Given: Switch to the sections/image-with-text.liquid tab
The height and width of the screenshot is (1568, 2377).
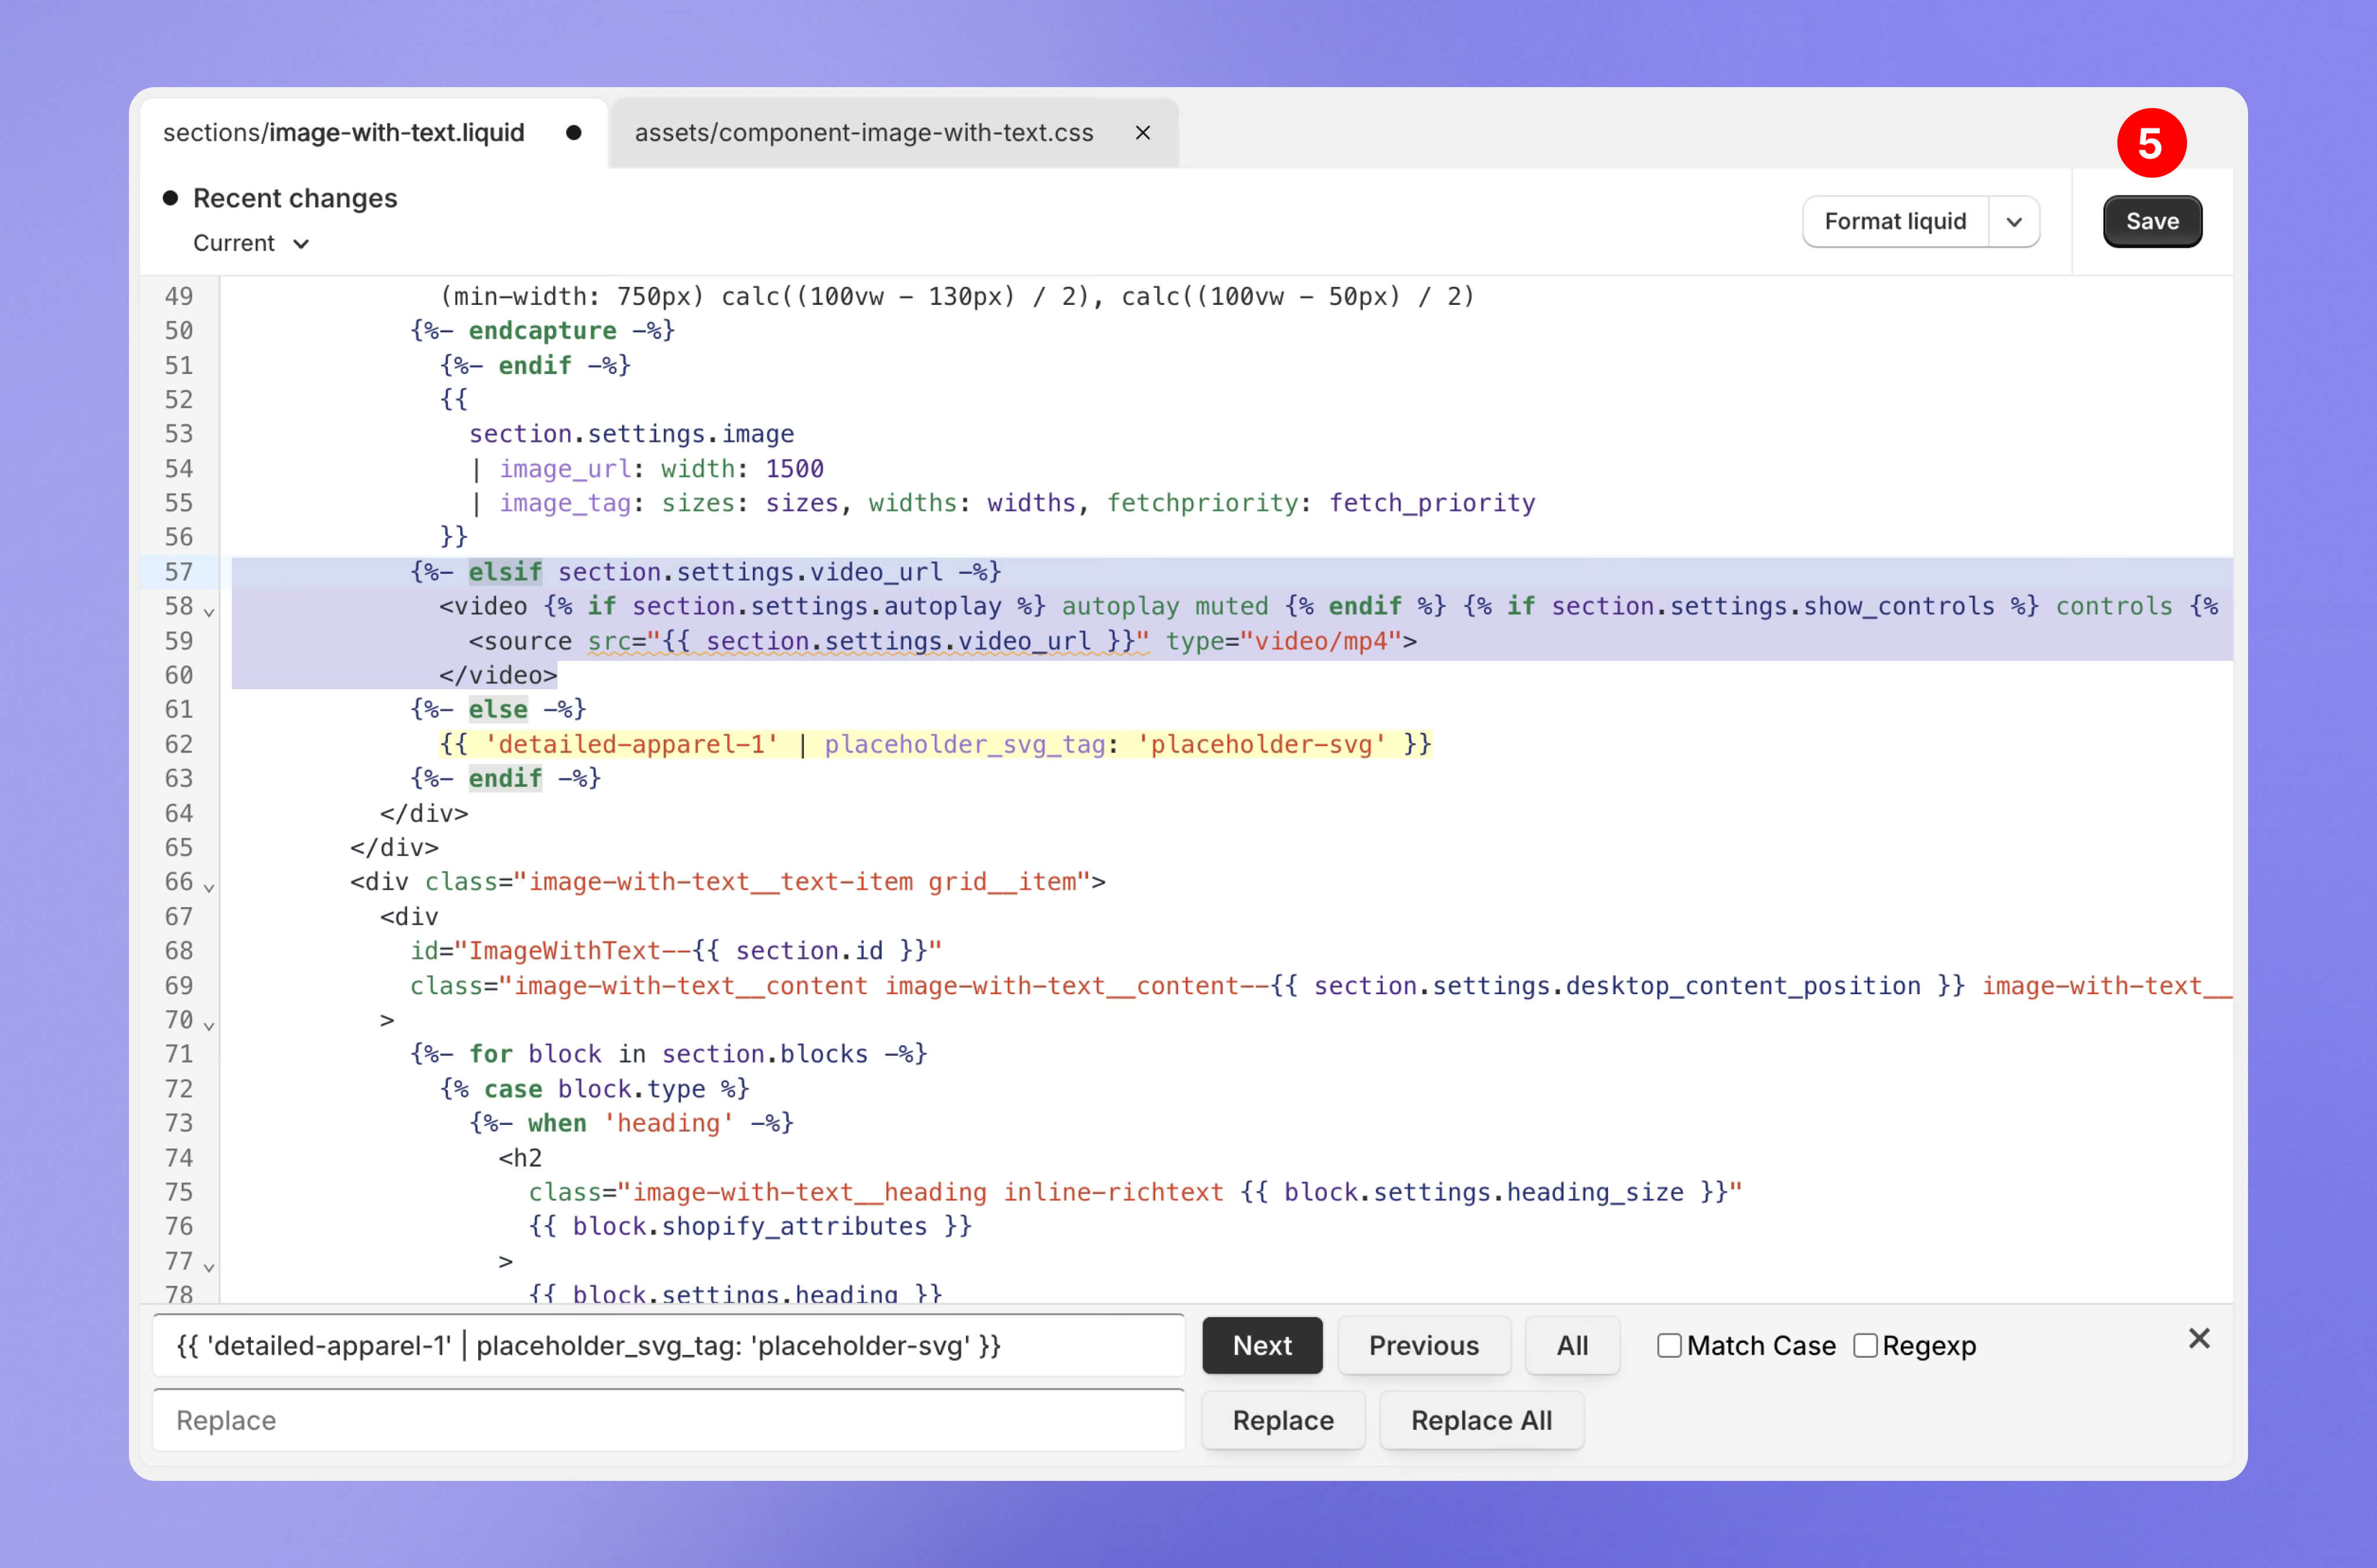Looking at the screenshot, I should (343, 133).
